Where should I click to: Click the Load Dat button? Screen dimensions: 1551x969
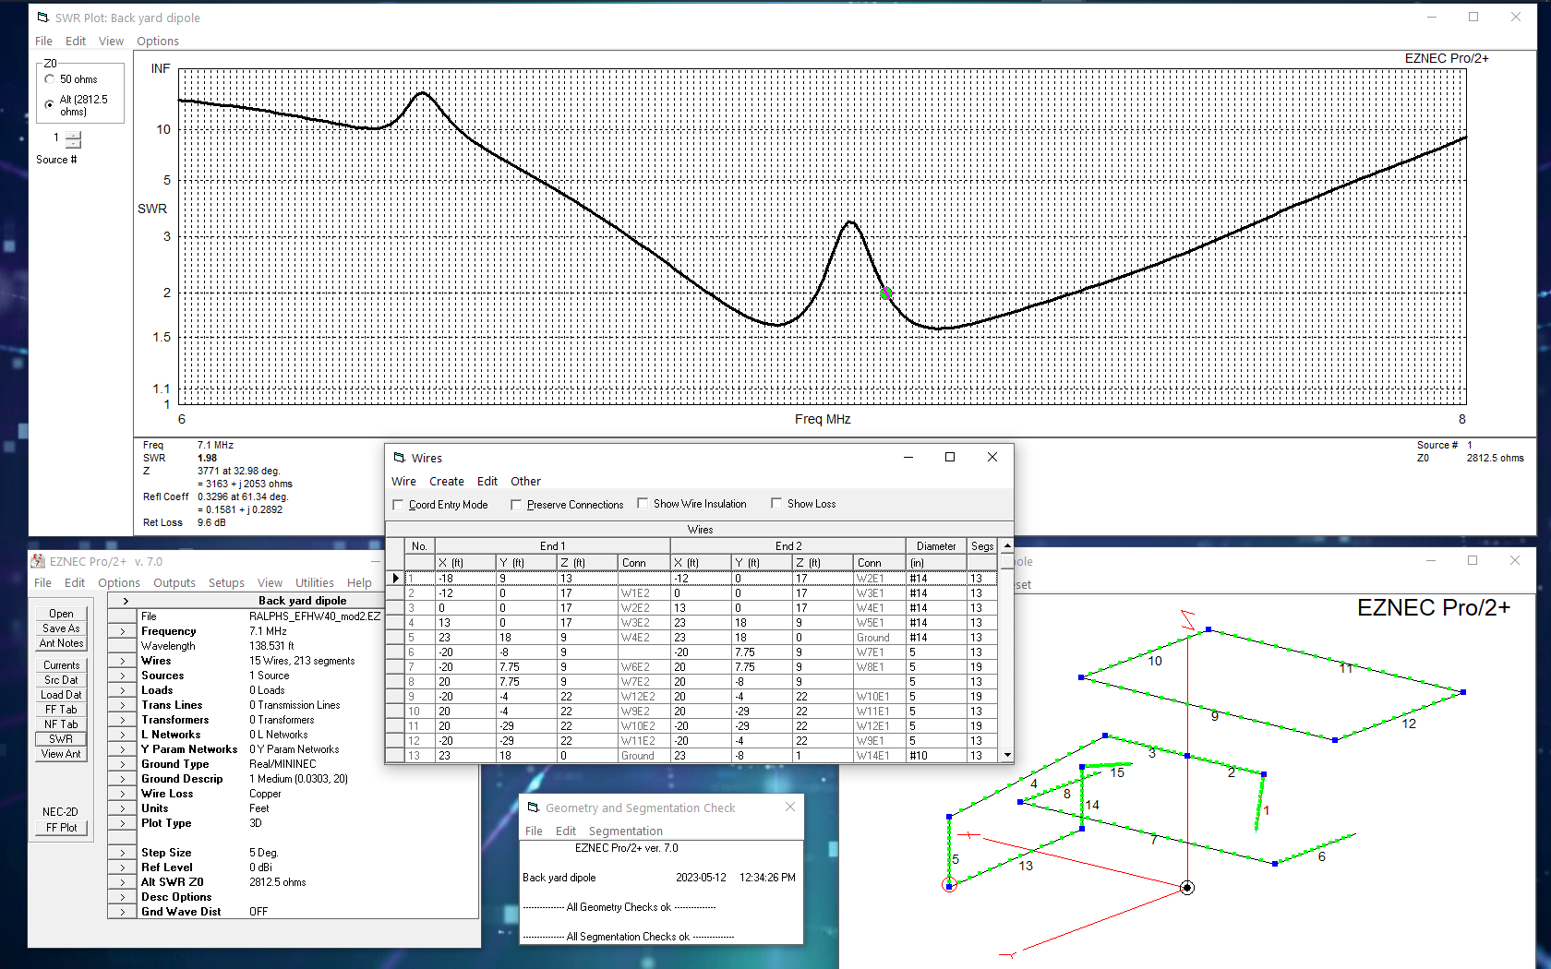pos(61,695)
